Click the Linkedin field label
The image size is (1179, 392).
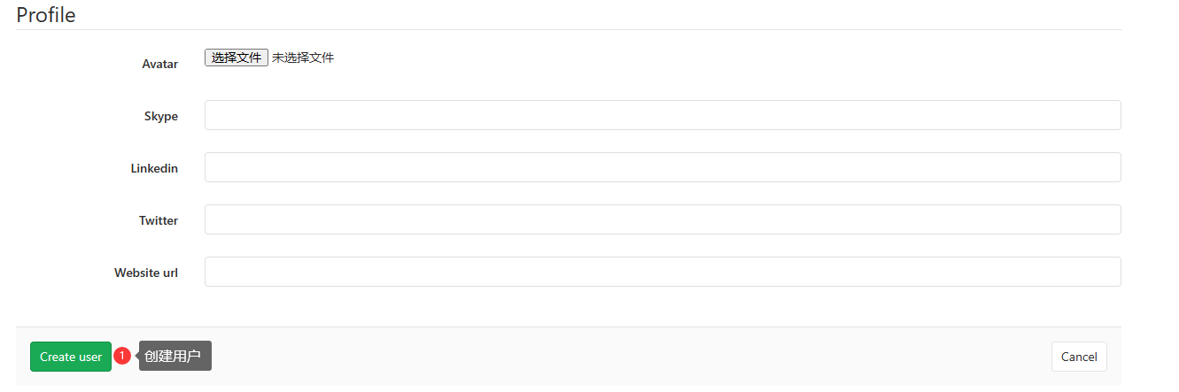click(x=154, y=168)
